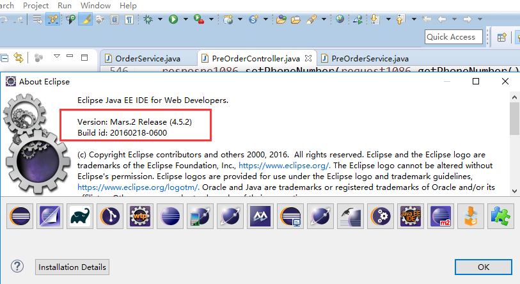Open the Web Browser globe icon
The image size is (520, 284).
340,19
